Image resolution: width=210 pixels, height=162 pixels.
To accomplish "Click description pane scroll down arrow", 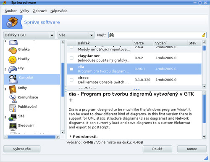I will tap(204, 137).
